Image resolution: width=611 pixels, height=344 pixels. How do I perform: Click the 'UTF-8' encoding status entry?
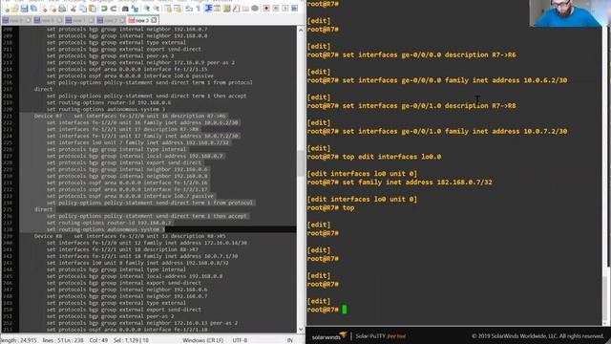tap(240, 340)
